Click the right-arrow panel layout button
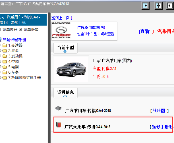Viewport: 174px width, 143px height. pos(145,6)
